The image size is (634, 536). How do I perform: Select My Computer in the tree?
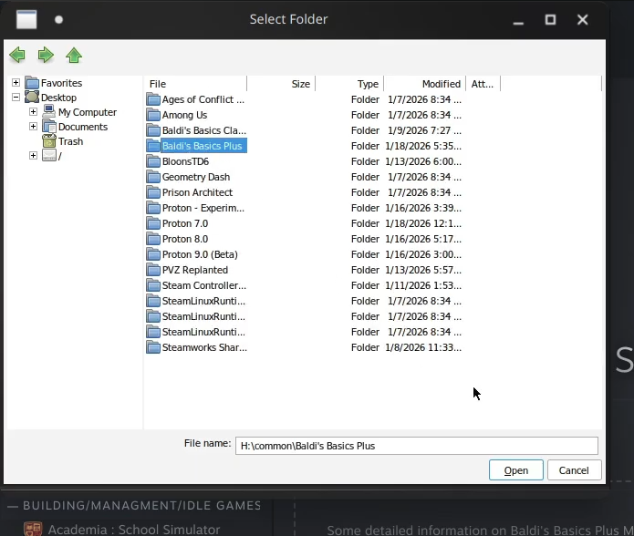(x=88, y=112)
